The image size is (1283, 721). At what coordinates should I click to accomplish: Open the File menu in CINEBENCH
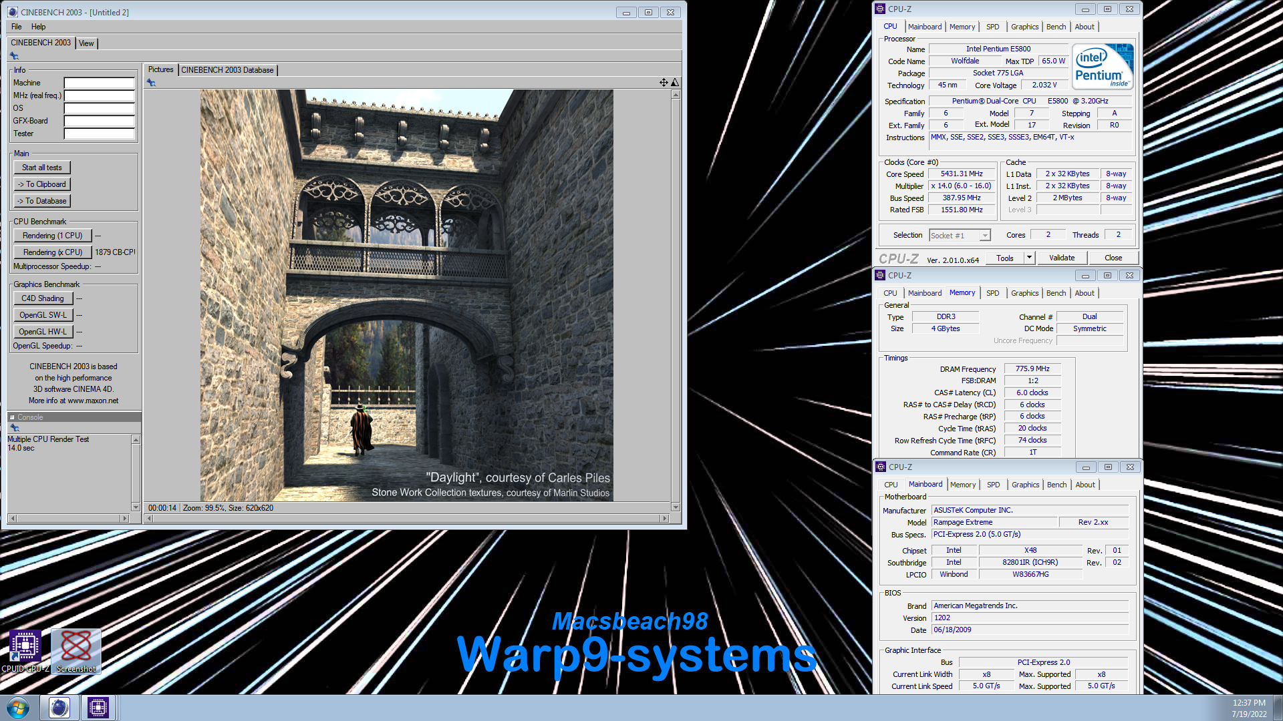[17, 27]
